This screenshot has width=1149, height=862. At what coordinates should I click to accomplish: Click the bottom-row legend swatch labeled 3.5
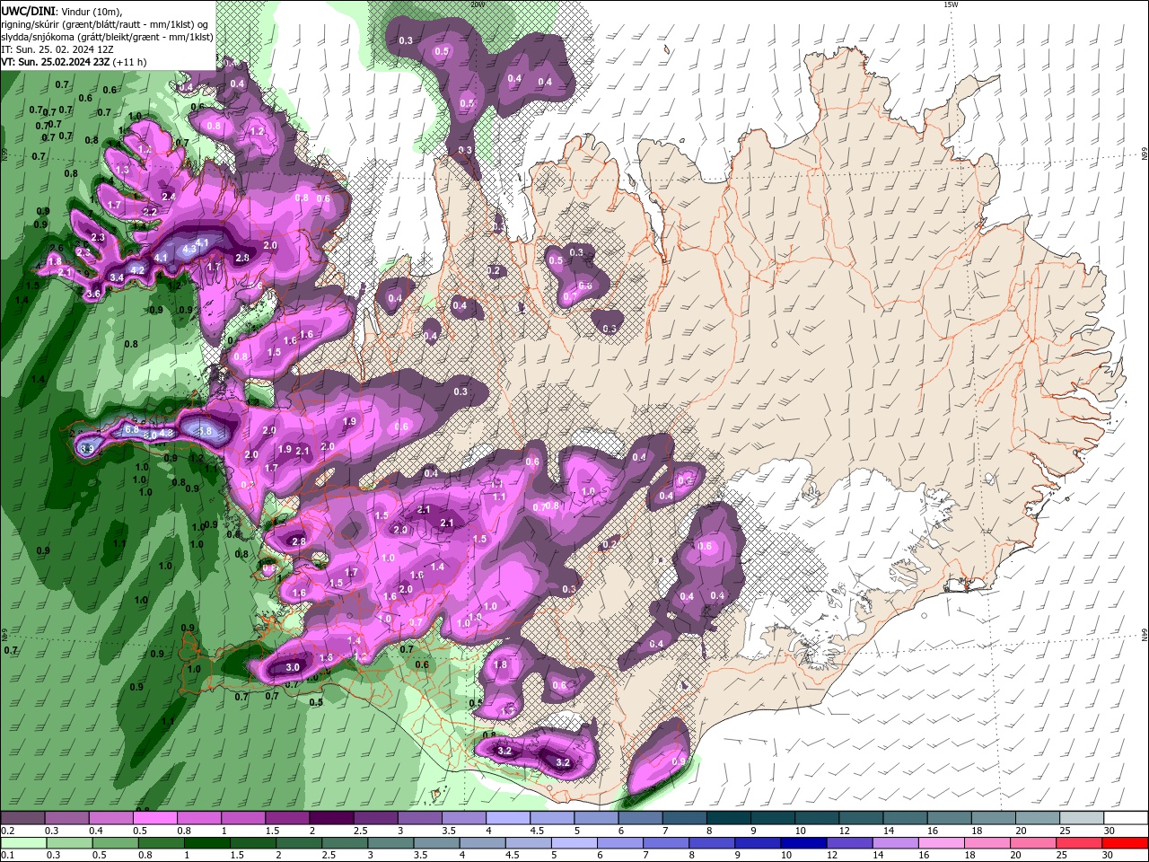[x=435, y=842]
